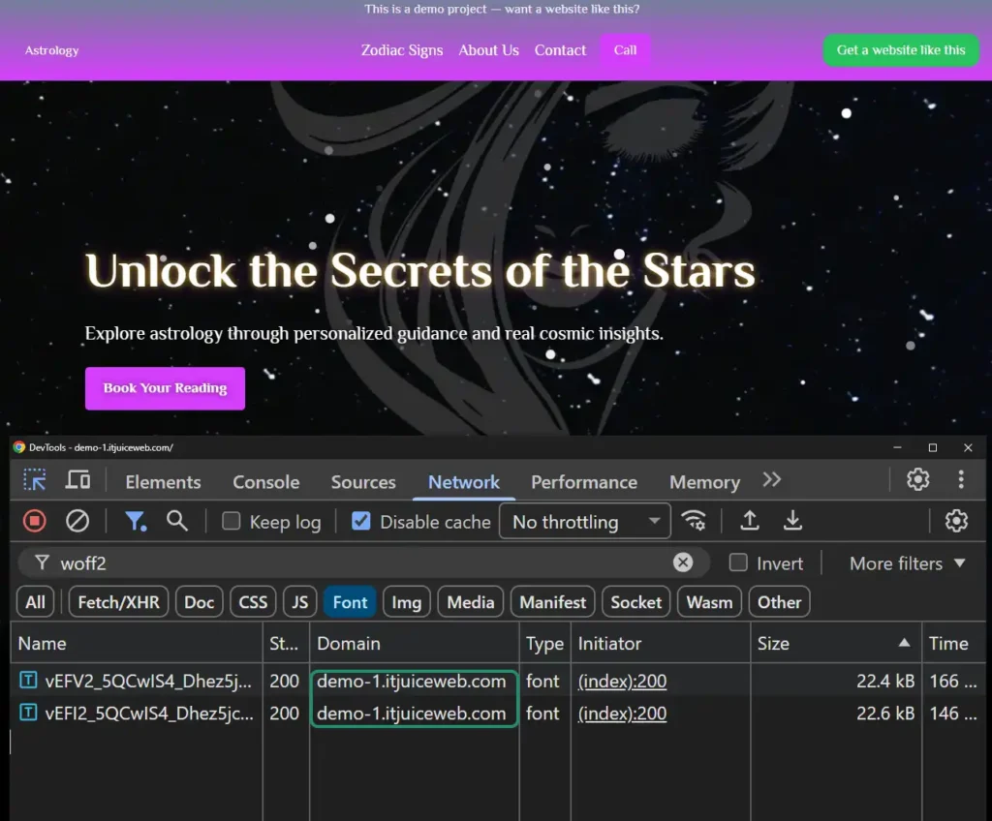The height and width of the screenshot is (821, 992).
Task: Maximize the DevTools window
Action: (933, 448)
